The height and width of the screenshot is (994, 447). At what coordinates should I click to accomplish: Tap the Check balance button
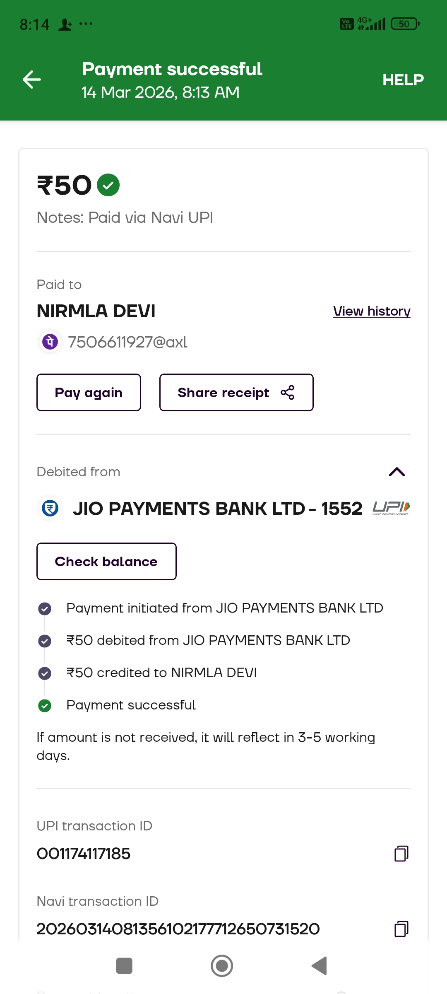click(106, 562)
